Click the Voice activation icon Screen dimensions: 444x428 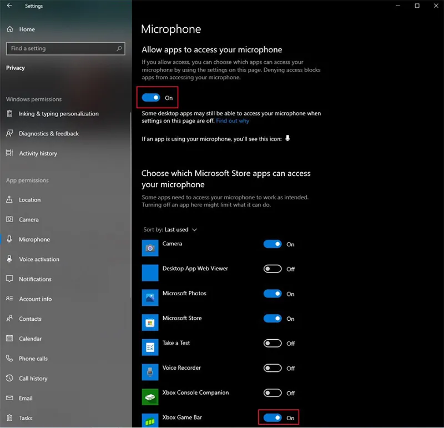[9, 259]
